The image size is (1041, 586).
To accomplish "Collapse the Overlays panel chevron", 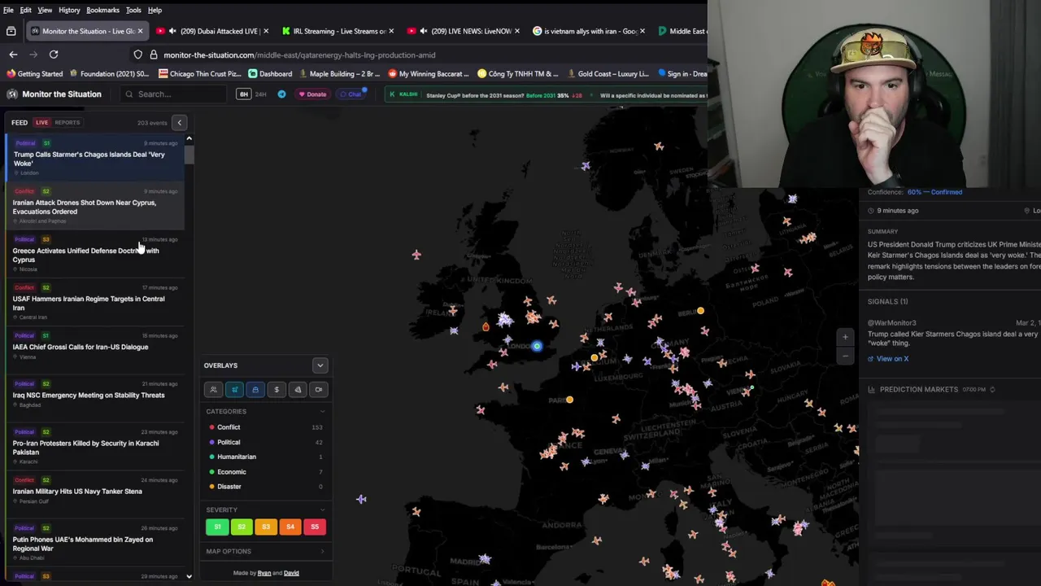I will 320,365.
